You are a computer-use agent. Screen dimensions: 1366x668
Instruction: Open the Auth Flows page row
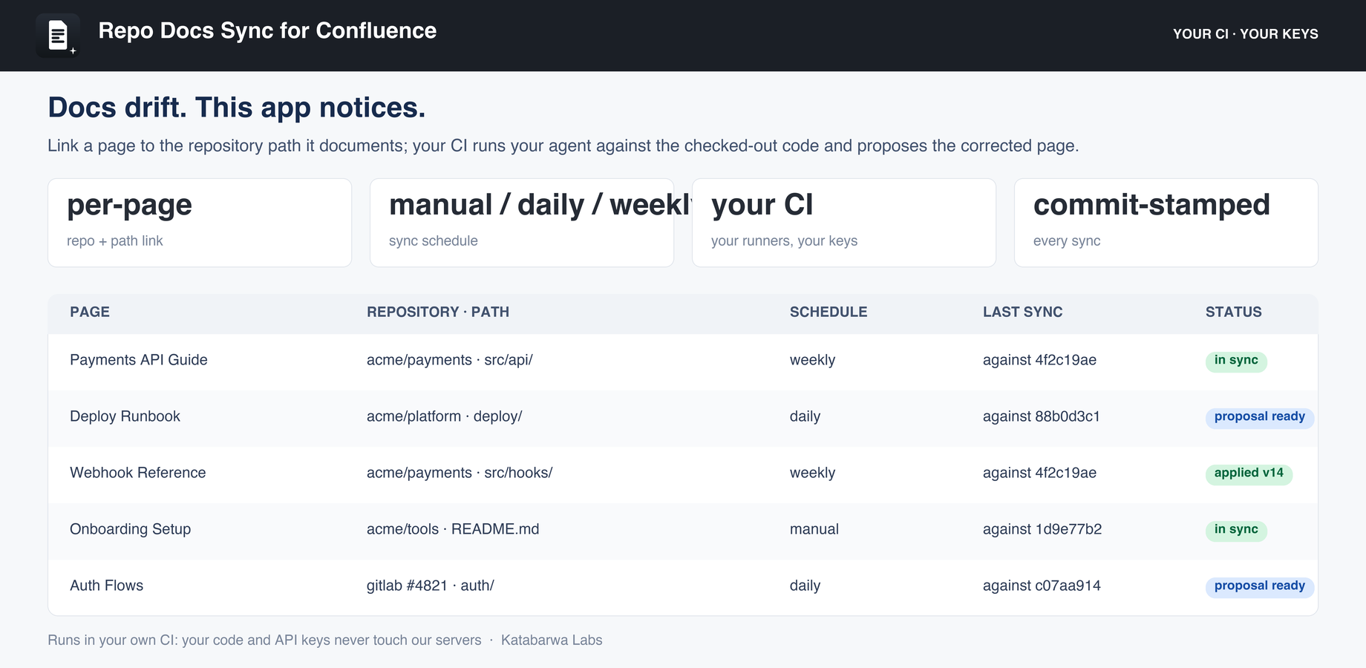click(683, 587)
